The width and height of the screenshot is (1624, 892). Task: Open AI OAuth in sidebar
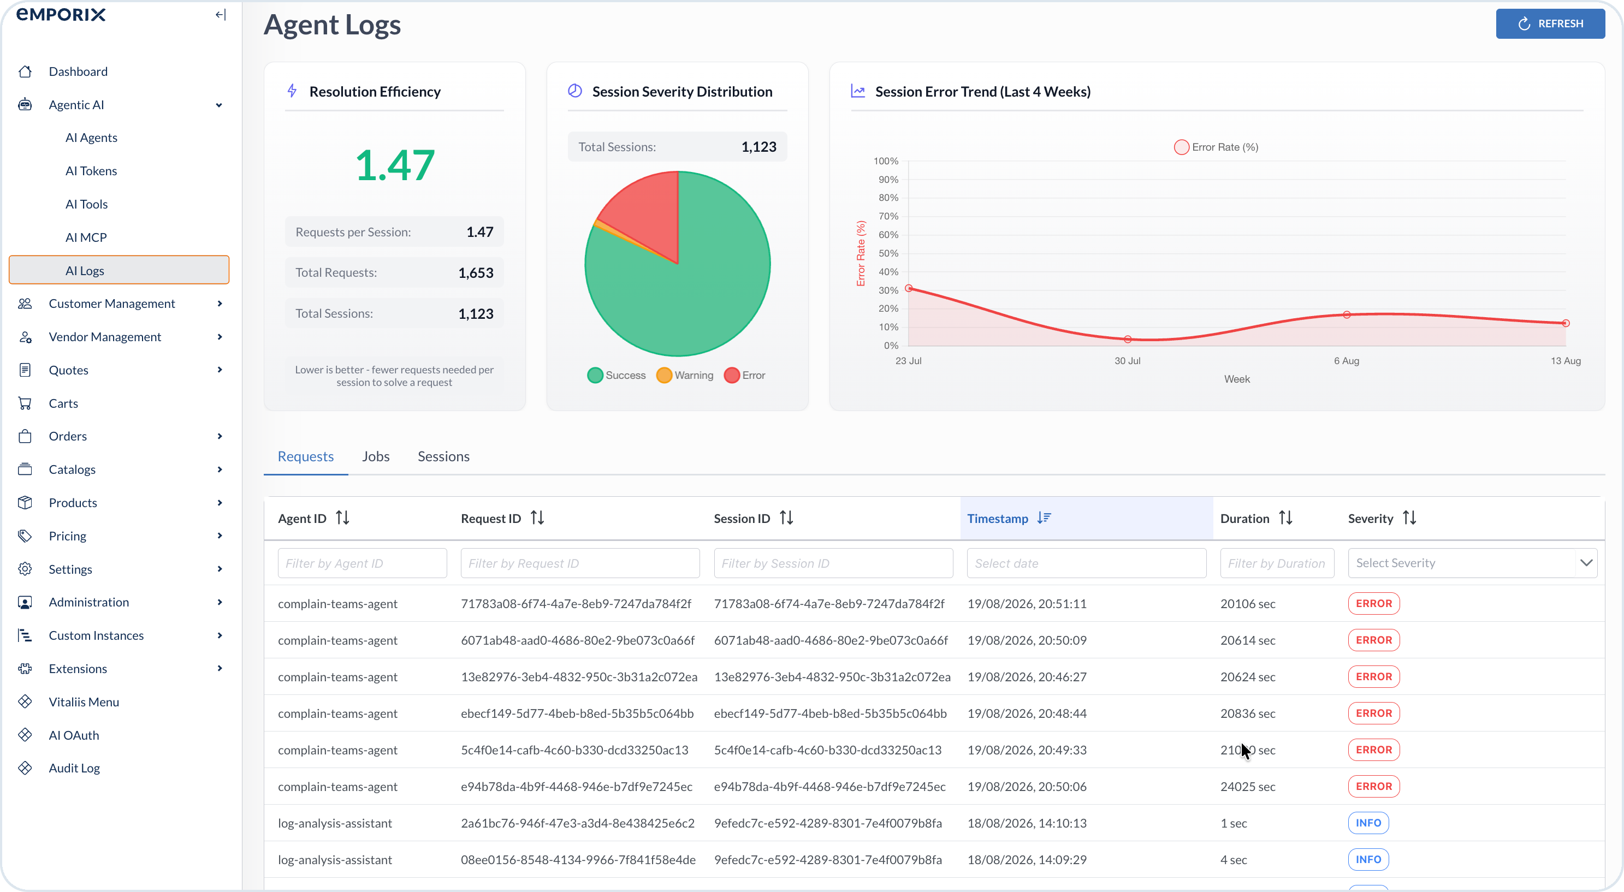coord(74,735)
